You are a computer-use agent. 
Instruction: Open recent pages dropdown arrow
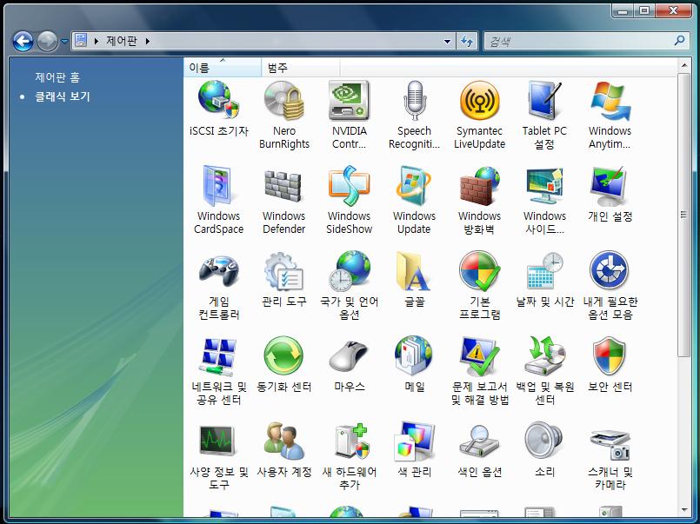pos(64,42)
